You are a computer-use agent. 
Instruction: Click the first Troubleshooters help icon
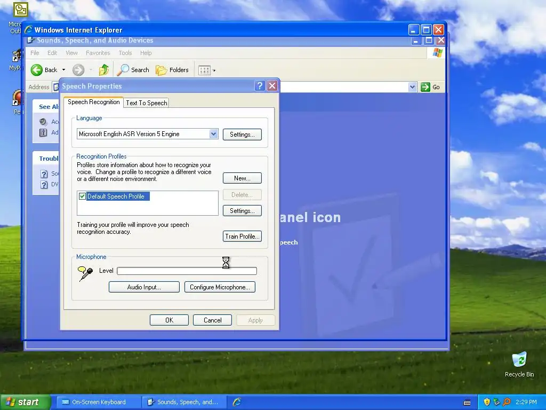(x=44, y=174)
